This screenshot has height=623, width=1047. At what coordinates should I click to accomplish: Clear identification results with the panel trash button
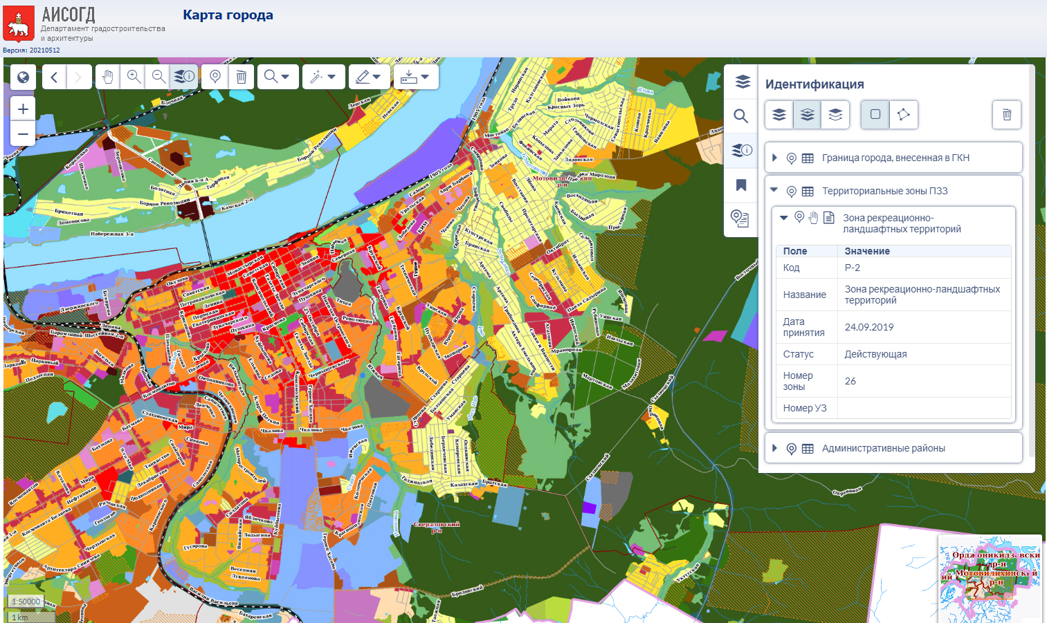pos(1006,115)
